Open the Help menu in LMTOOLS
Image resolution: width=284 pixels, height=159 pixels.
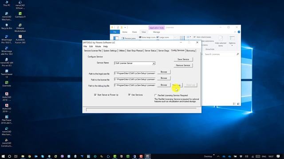106,46
